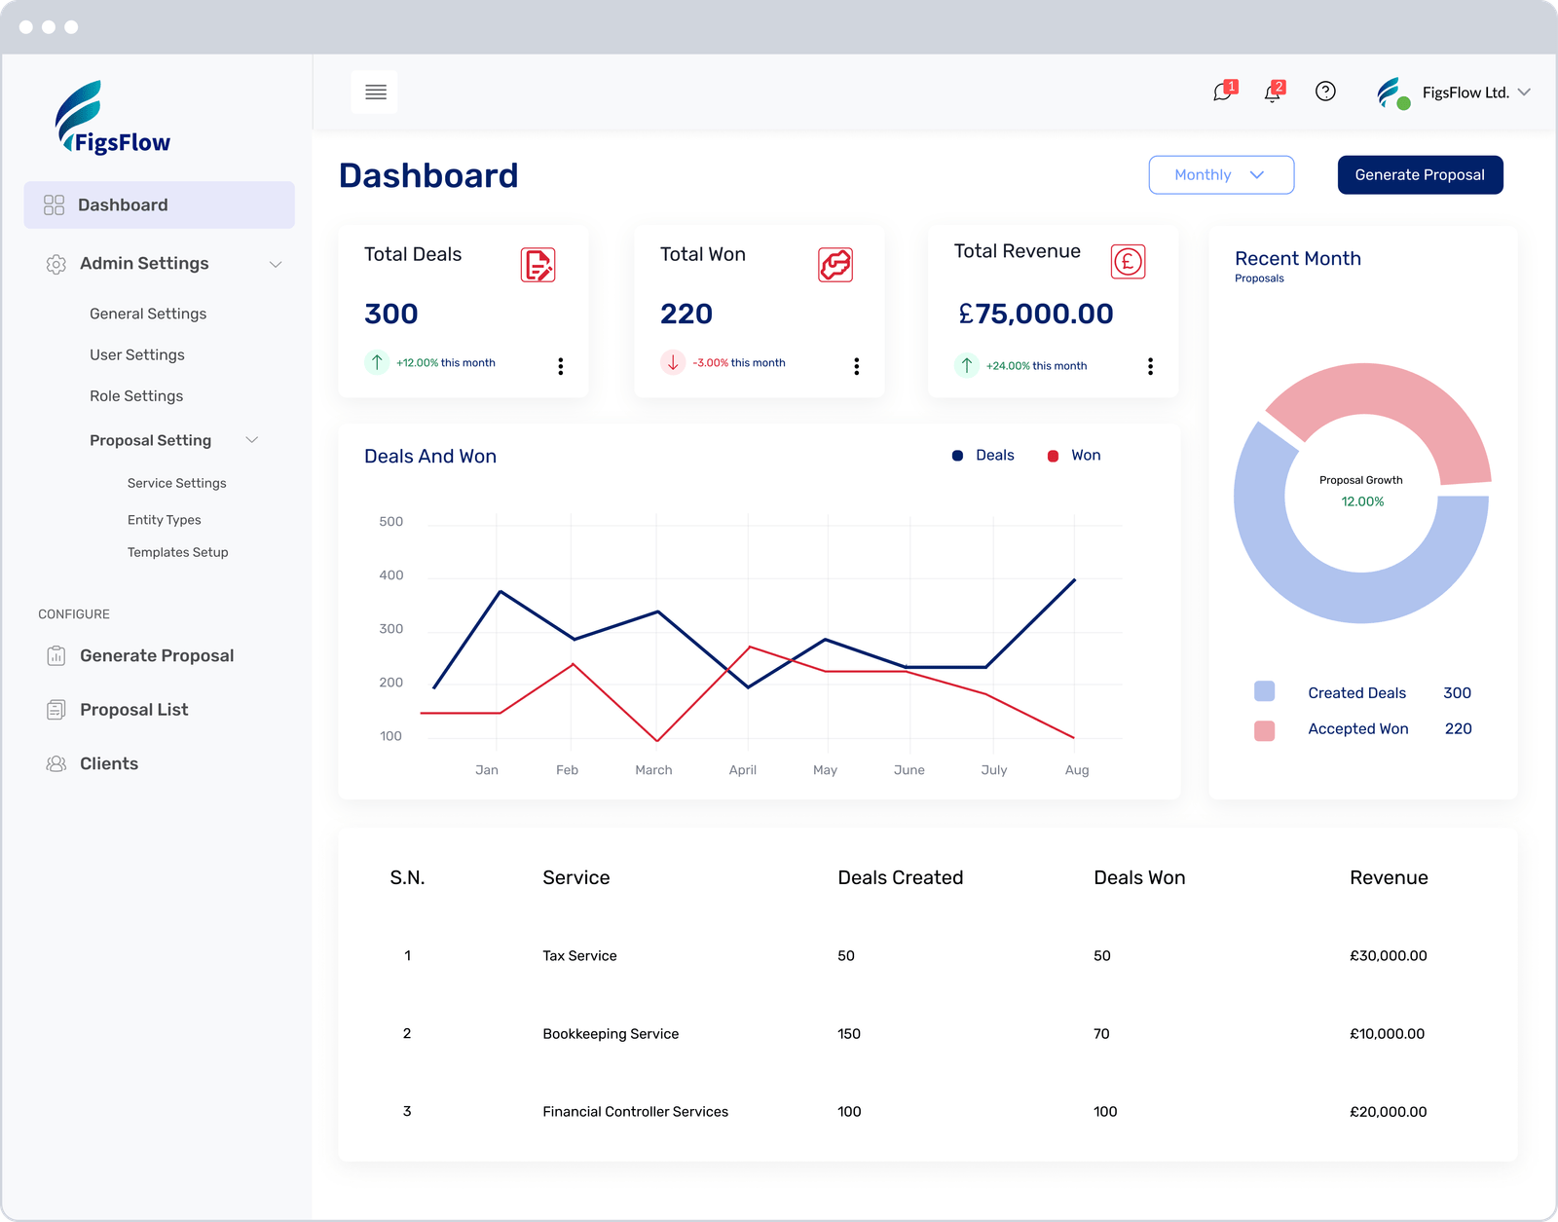The height and width of the screenshot is (1222, 1558).
Task: Click the FigsFlow Ltd. profile avatar
Action: pos(1392,93)
